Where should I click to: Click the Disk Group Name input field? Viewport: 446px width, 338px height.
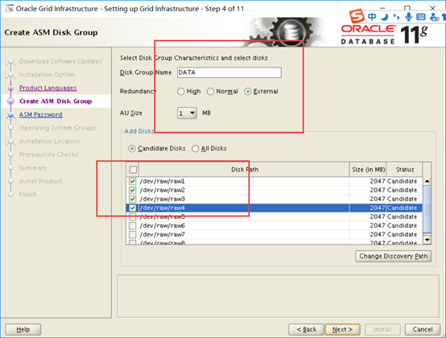tap(229, 72)
